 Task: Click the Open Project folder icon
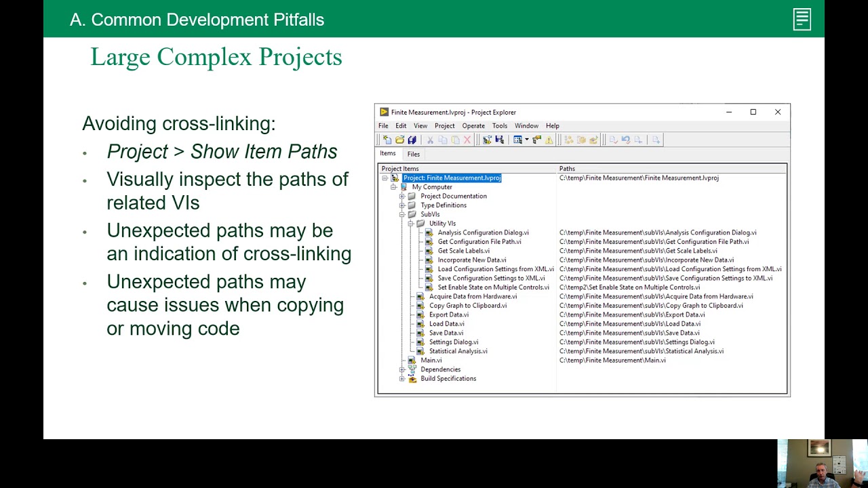399,140
